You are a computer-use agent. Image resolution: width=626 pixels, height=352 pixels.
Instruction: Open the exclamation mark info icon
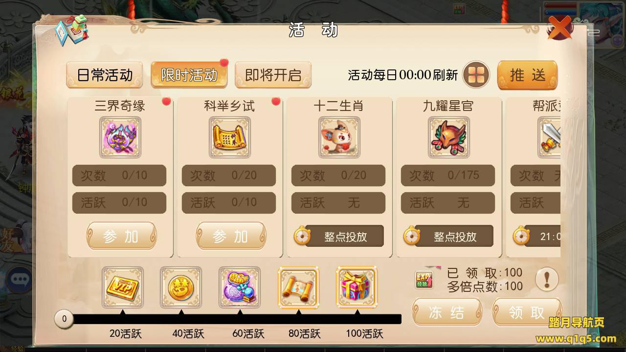click(x=547, y=280)
